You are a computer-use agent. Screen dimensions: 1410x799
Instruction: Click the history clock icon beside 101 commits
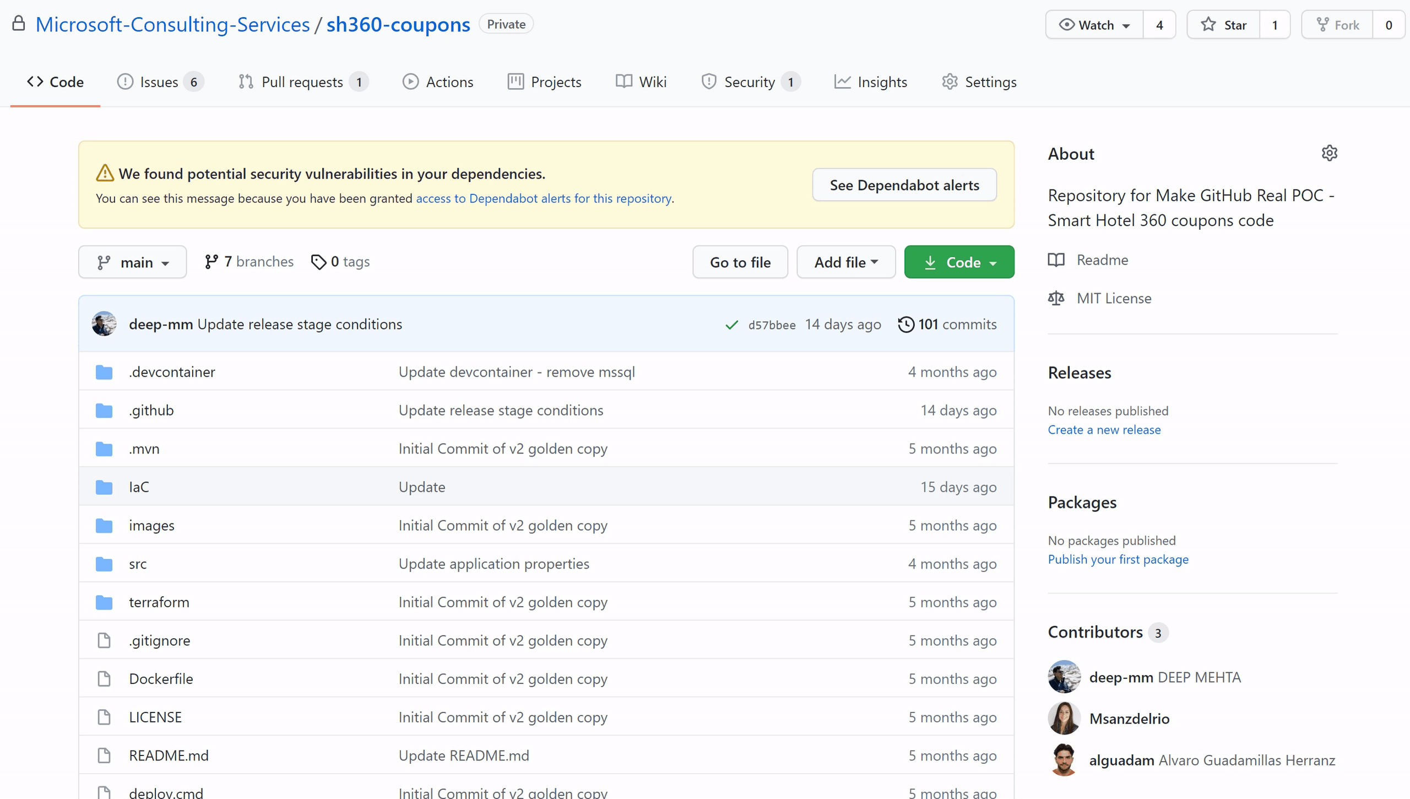tap(906, 325)
